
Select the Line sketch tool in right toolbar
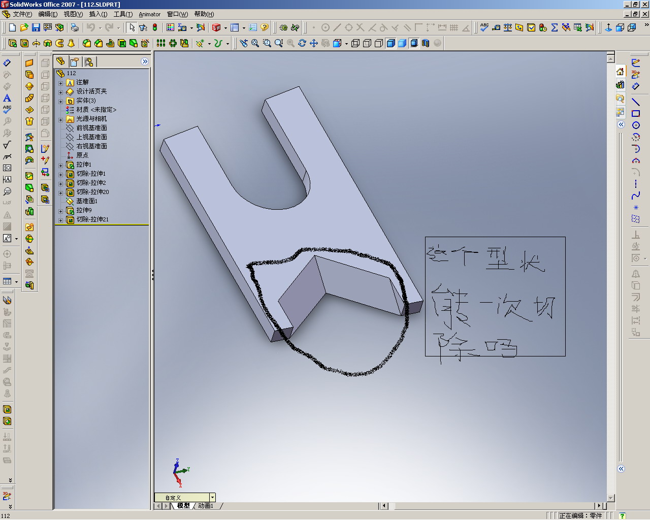[636, 102]
